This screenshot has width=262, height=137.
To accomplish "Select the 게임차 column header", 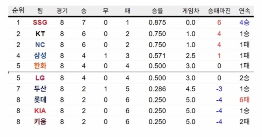I will (x=190, y=11).
